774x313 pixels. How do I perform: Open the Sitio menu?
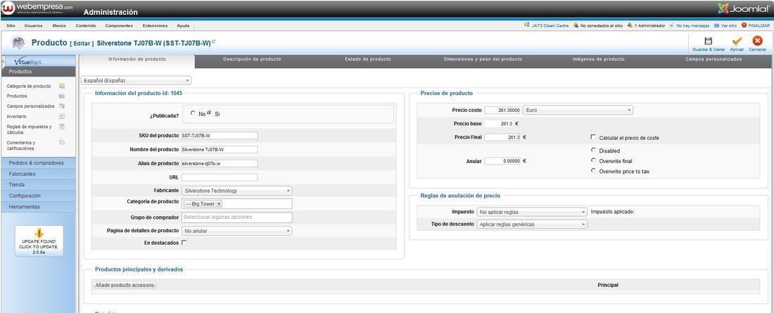click(11, 25)
